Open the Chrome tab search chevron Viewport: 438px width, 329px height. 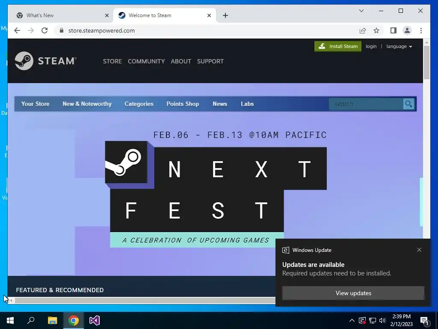click(361, 11)
